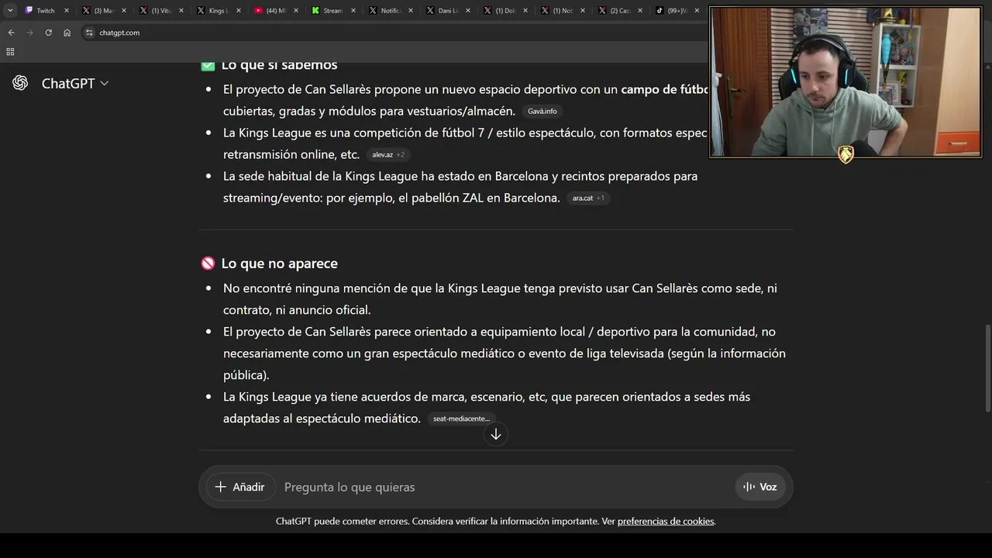
Task: Click the 'Lo que sí sabemos' heading
Action: click(x=280, y=67)
